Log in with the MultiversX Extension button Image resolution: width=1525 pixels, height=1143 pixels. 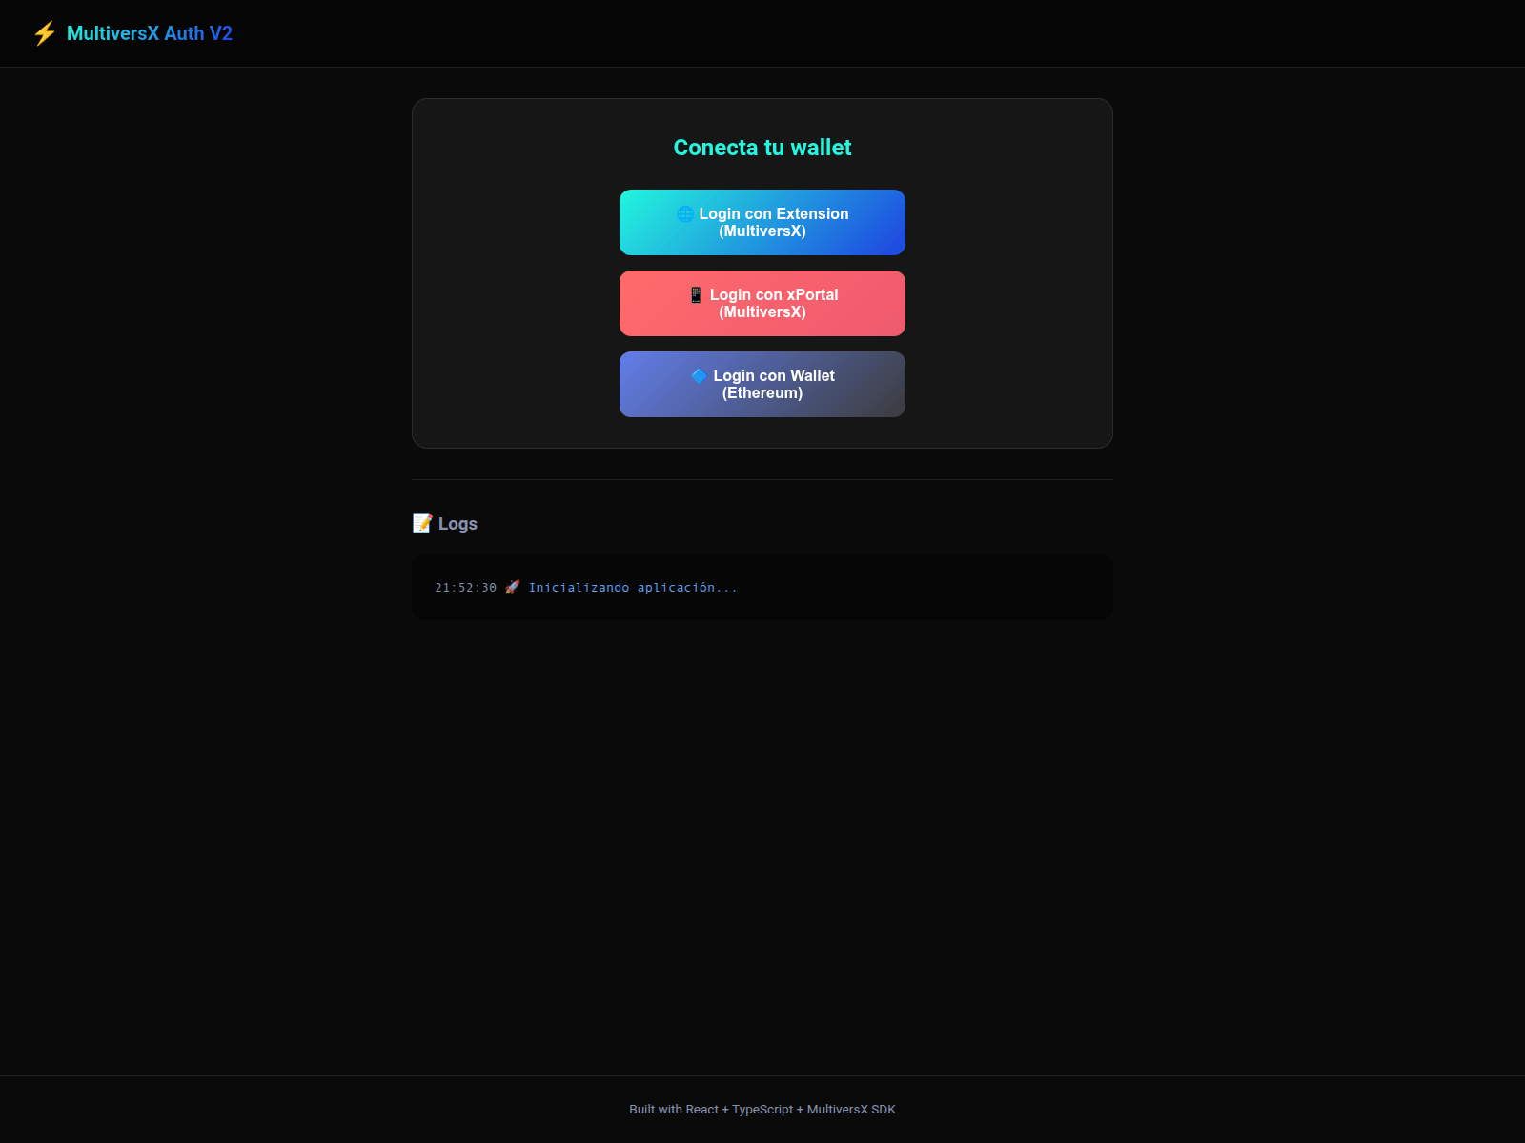(762, 222)
